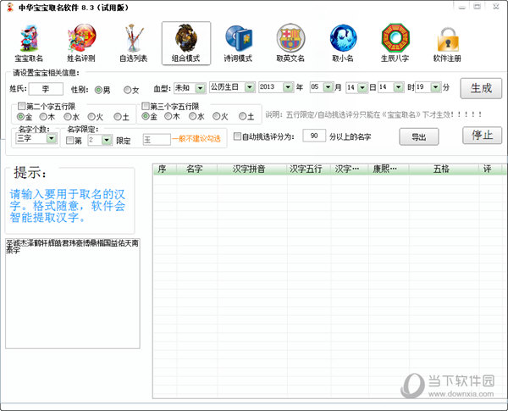Image resolution: width=508 pixels, height=411 pixels.
Task: Open the 取英文名 crest icon
Action: click(290, 43)
